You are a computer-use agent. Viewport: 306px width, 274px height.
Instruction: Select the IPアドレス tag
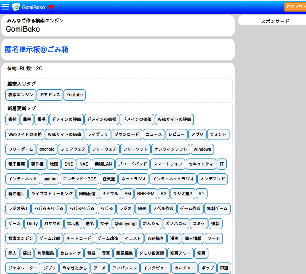coord(50,95)
